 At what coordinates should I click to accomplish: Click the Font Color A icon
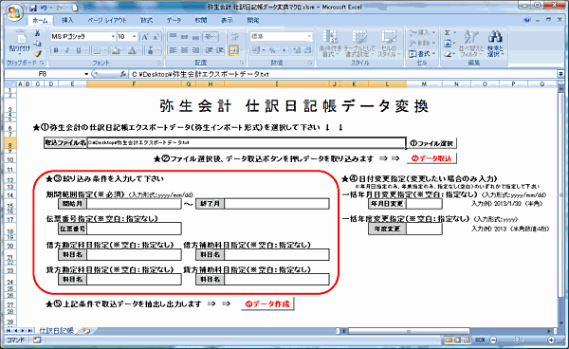(x=133, y=50)
